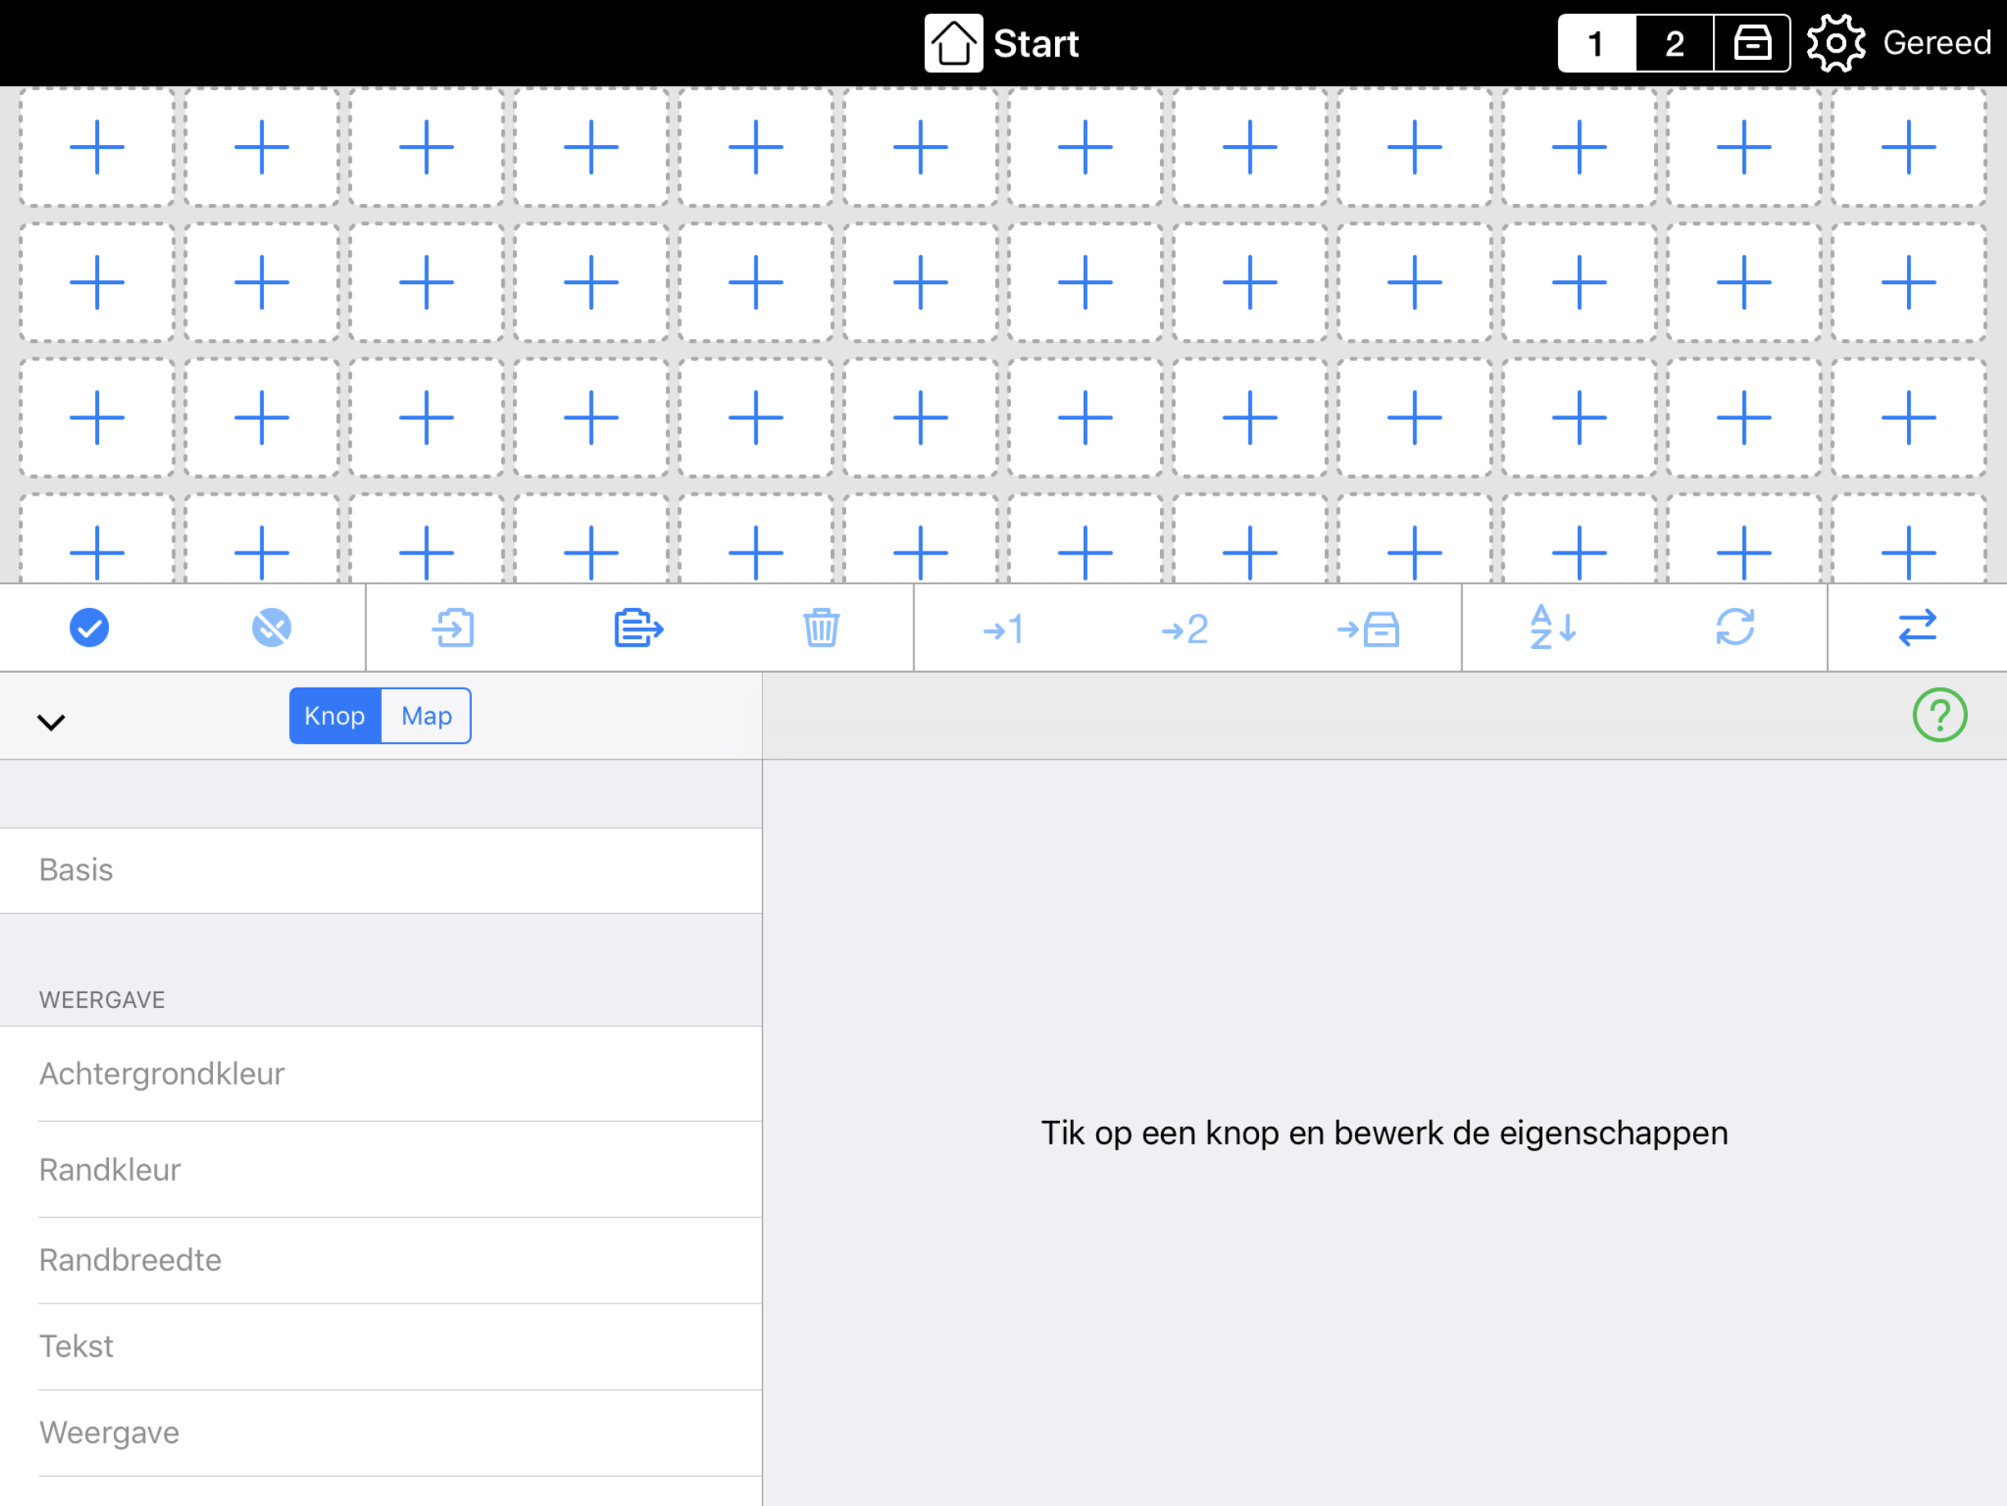Delete selected buttons with the trash icon
Image resolution: width=2007 pixels, height=1506 pixels.
(x=820, y=628)
